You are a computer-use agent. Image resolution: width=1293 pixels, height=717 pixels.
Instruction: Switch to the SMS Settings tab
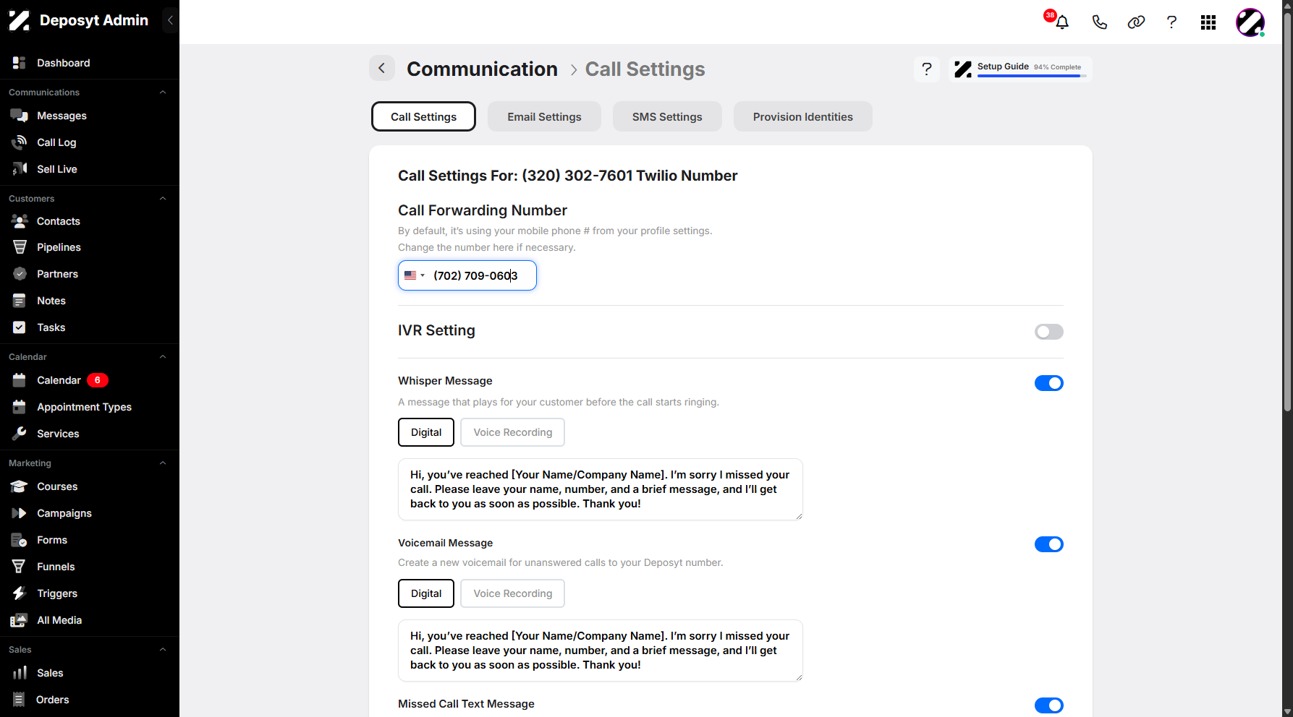[667, 116]
